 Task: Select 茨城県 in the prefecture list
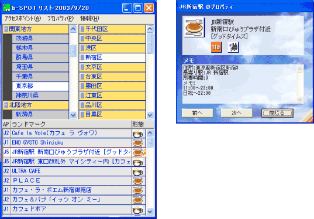coord(40,39)
